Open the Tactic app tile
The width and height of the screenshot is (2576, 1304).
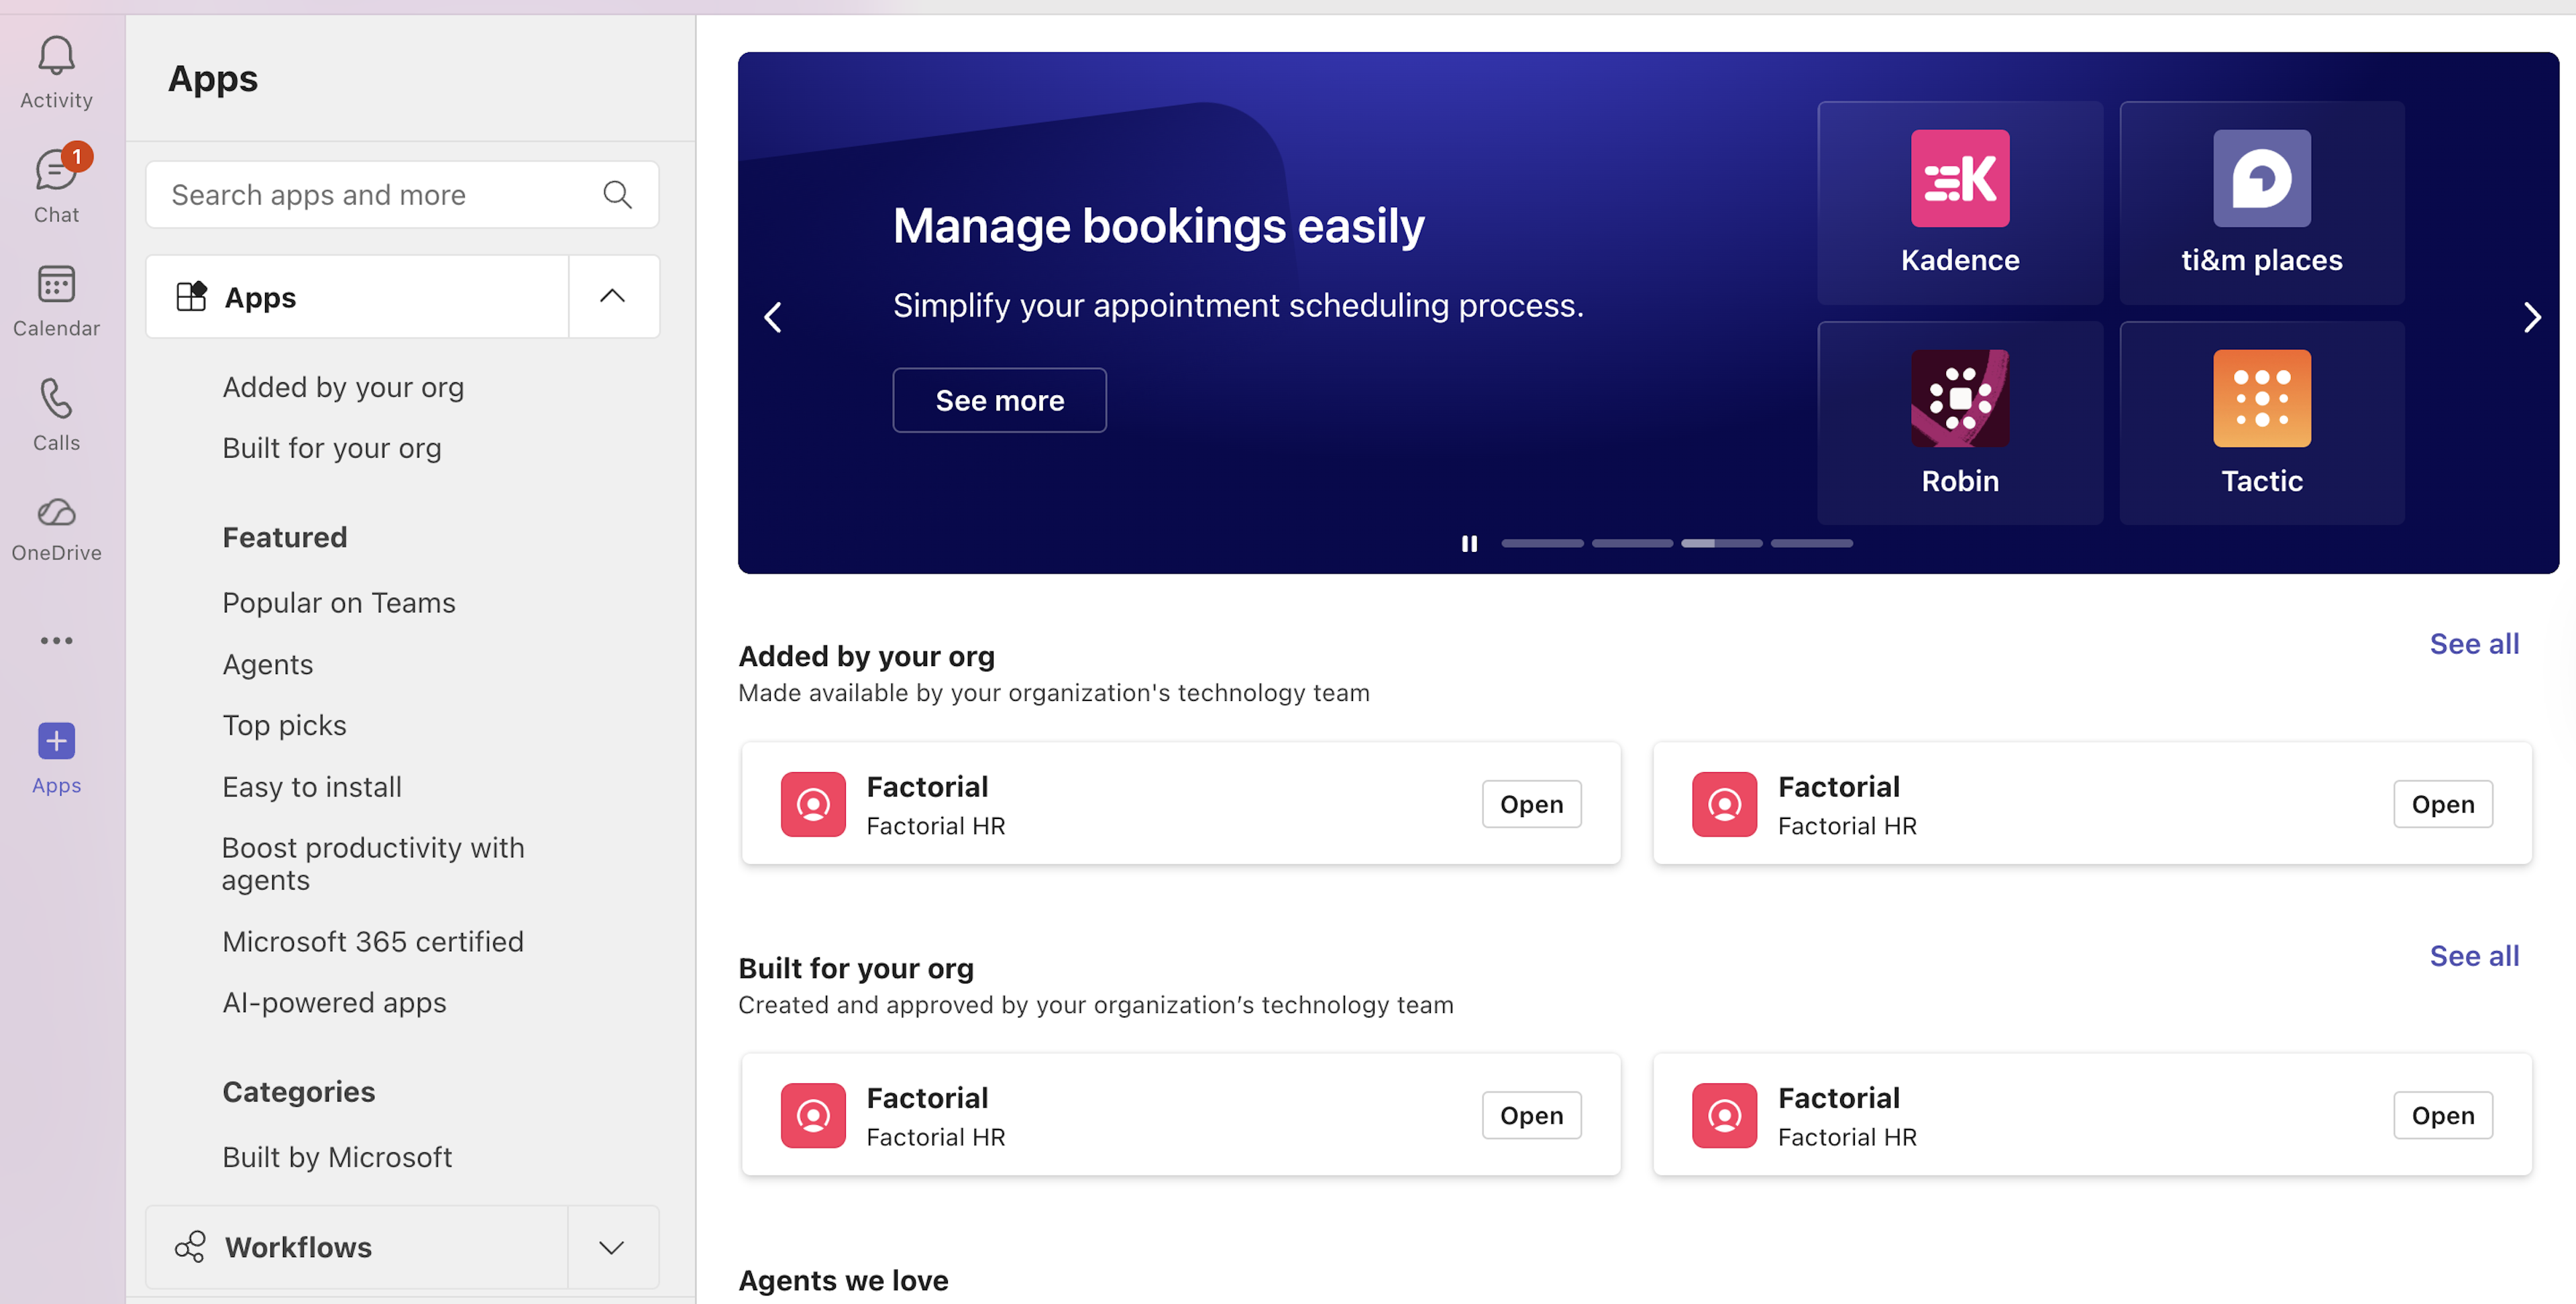[2261, 423]
